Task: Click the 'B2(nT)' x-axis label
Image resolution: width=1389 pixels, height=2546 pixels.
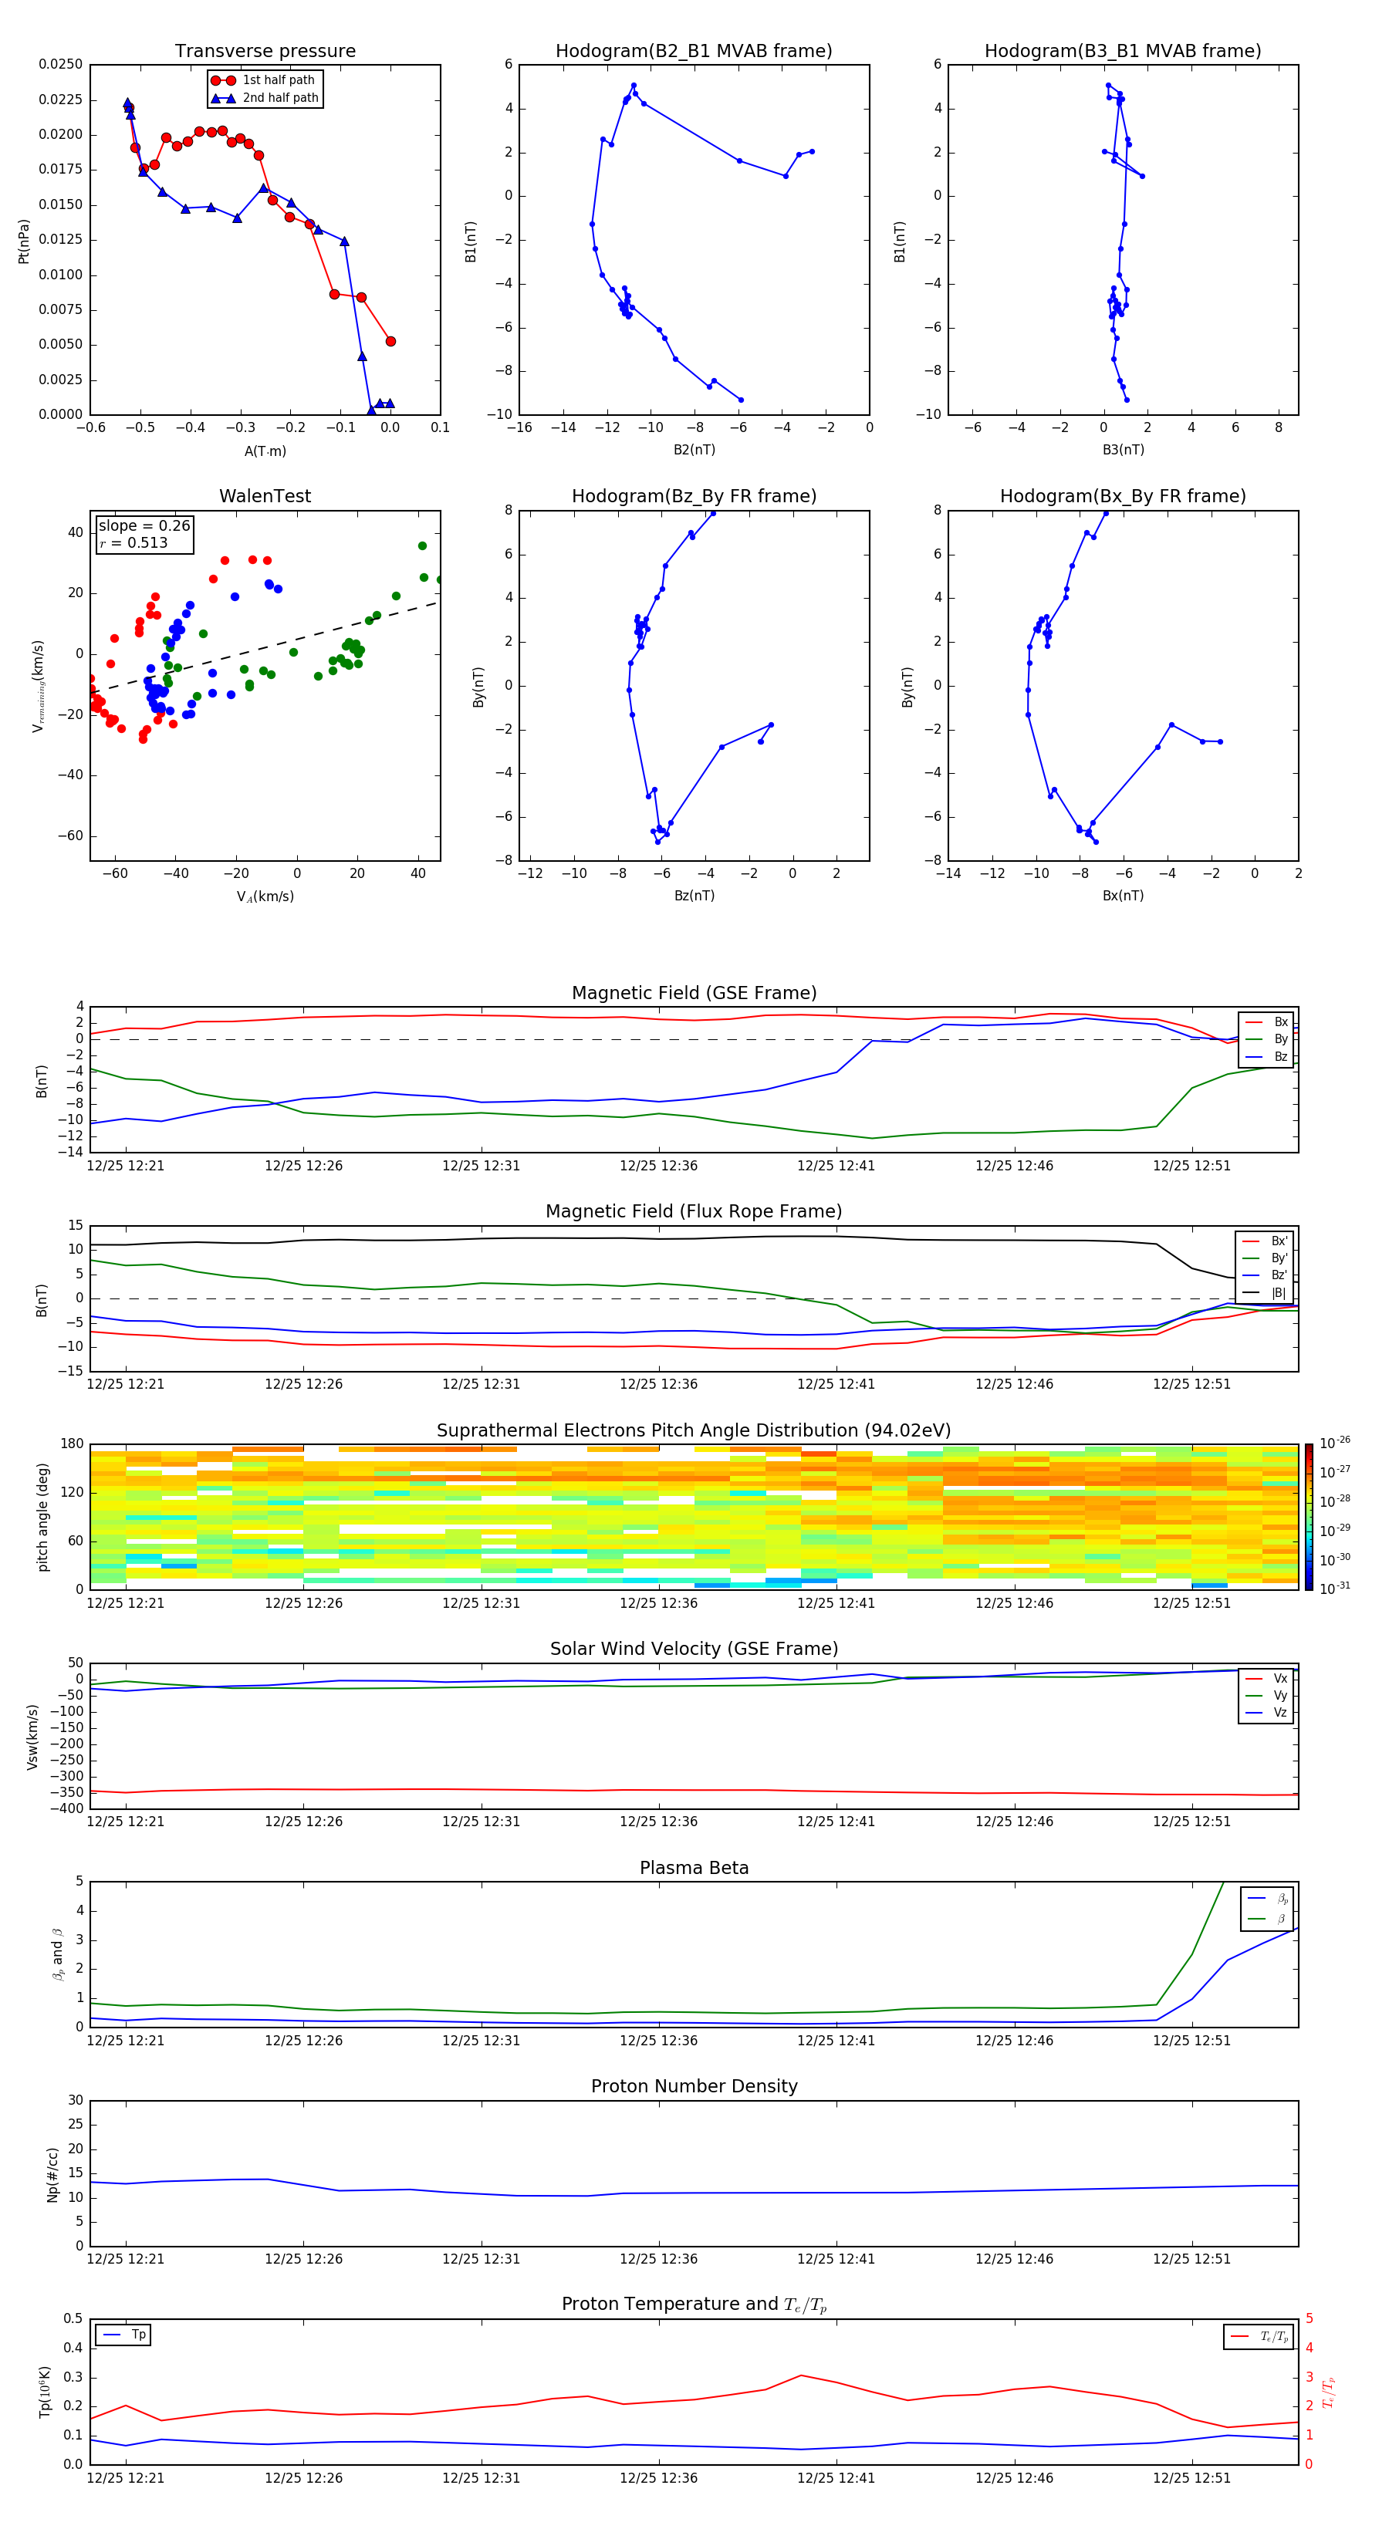Action: click(x=694, y=450)
